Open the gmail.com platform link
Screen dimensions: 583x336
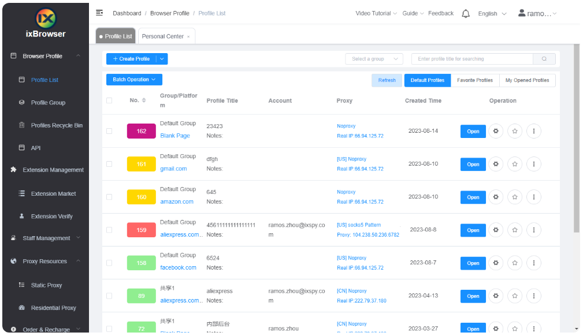point(173,169)
